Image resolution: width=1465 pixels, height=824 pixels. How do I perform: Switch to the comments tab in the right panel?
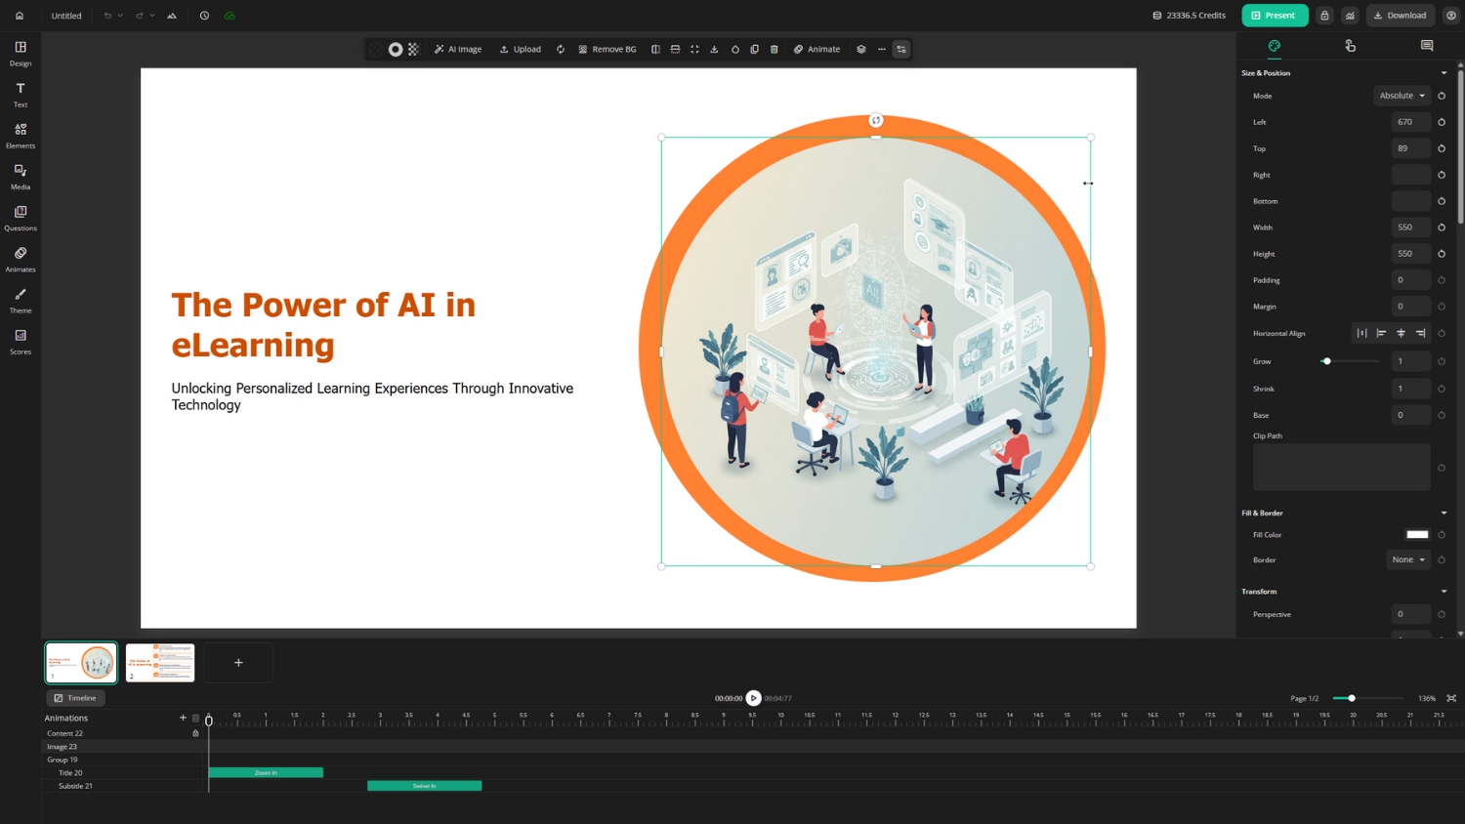coord(1426,46)
